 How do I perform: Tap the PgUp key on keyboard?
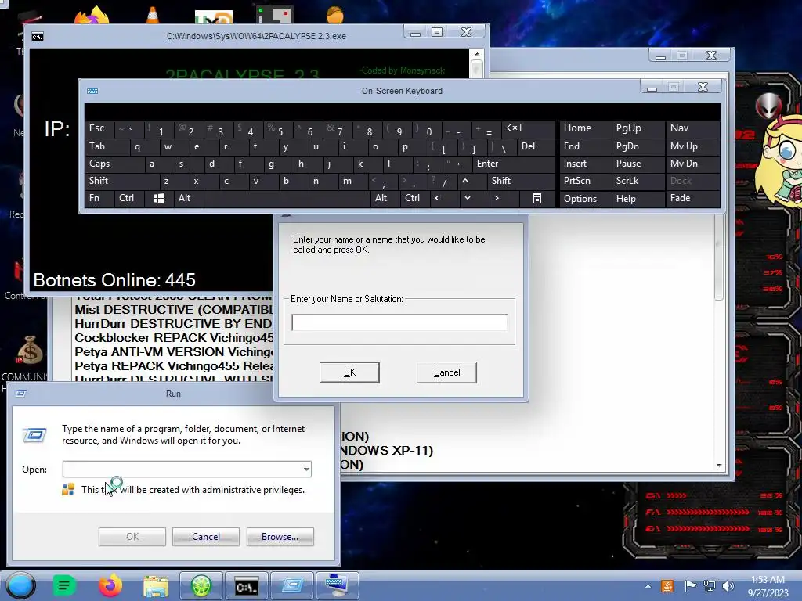tap(638, 128)
